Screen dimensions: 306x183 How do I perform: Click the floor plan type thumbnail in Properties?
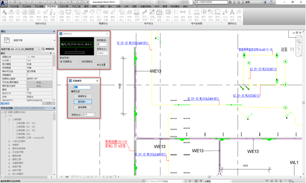point(7,40)
